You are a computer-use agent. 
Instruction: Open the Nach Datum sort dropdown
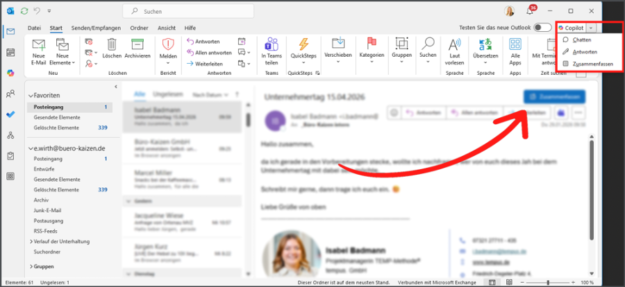(210, 95)
